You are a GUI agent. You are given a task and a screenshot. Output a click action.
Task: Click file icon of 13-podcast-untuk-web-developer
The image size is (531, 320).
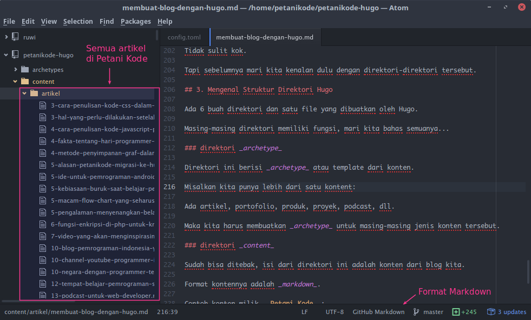click(x=43, y=296)
